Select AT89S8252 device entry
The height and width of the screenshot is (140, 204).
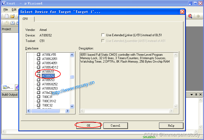[x=50, y=84]
